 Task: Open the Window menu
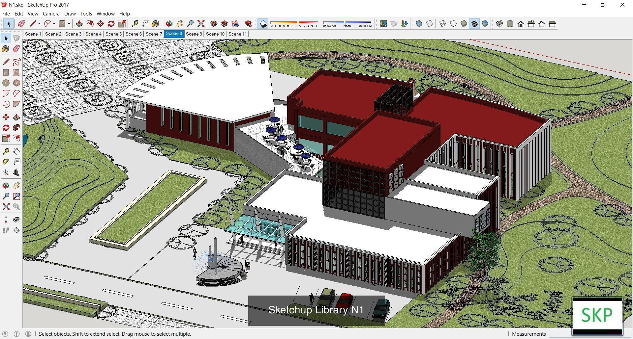pos(105,14)
